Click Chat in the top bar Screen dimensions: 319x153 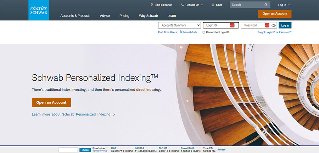[x=219, y=5]
